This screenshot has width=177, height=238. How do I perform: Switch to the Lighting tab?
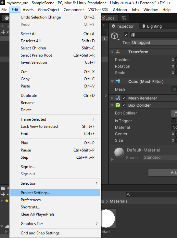click(152, 26)
